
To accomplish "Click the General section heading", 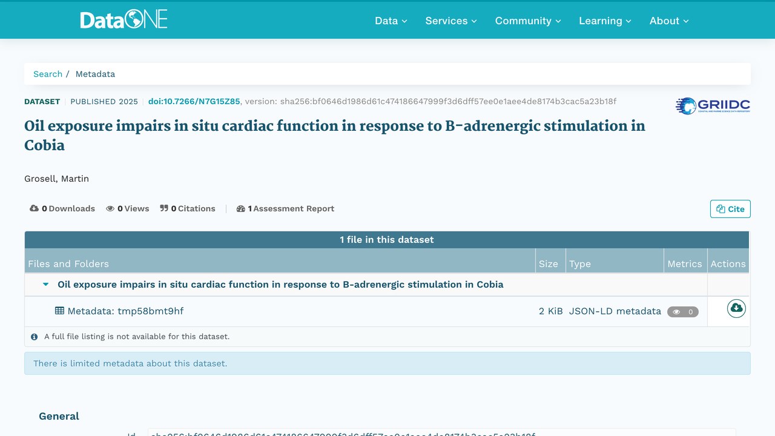I will 59,416.
